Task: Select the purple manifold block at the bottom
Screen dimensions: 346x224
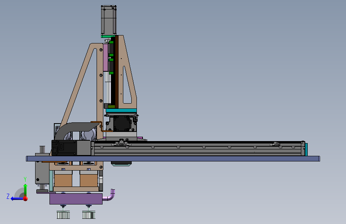Action: pos(76,199)
